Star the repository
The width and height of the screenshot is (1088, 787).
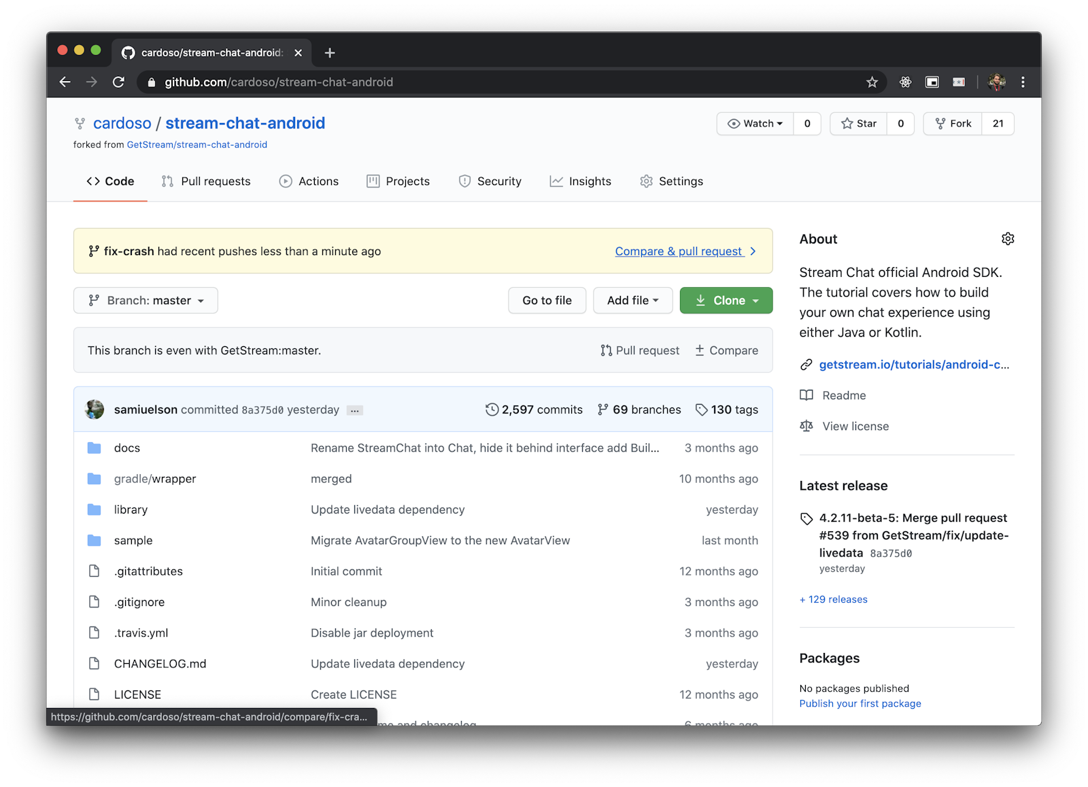858,123
